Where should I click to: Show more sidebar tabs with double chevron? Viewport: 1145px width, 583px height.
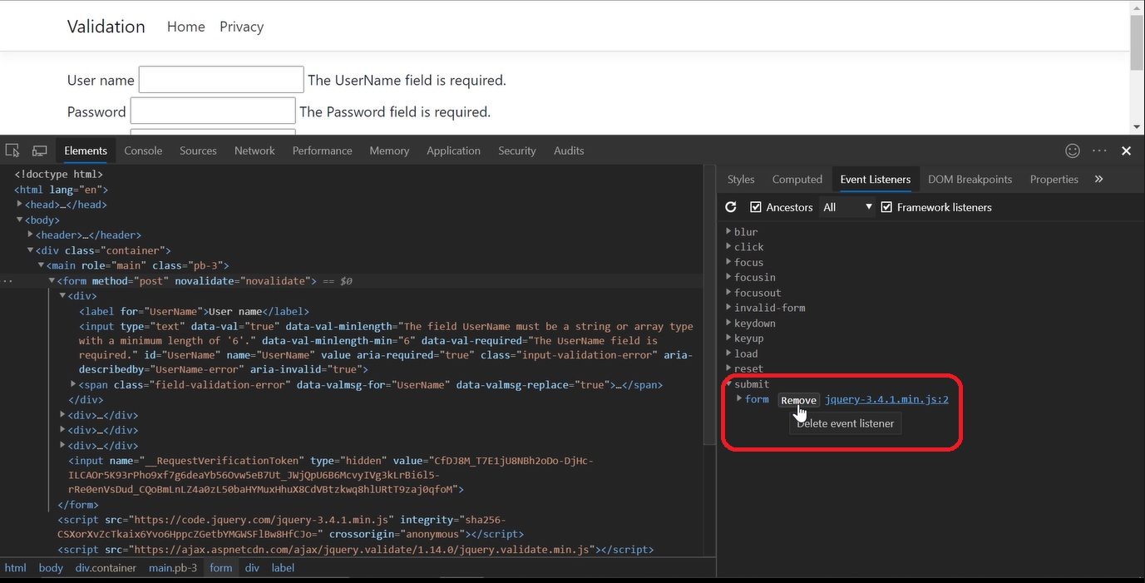(x=1098, y=179)
